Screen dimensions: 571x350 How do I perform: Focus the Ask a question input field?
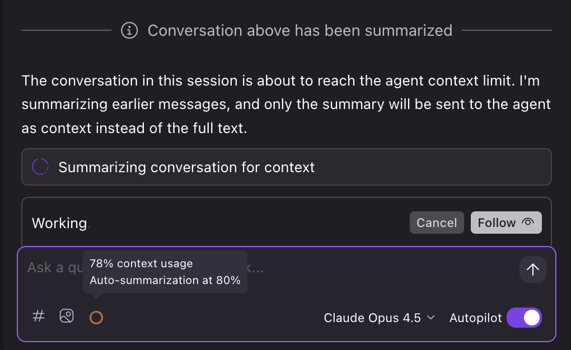(364, 267)
